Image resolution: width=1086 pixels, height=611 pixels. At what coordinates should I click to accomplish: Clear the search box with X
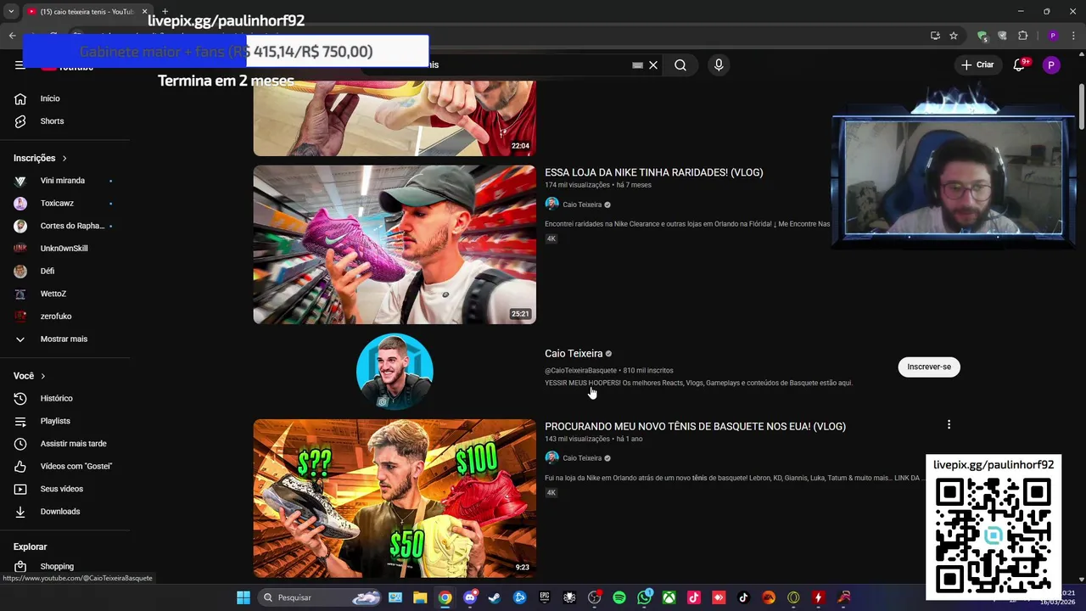pyautogui.click(x=653, y=65)
